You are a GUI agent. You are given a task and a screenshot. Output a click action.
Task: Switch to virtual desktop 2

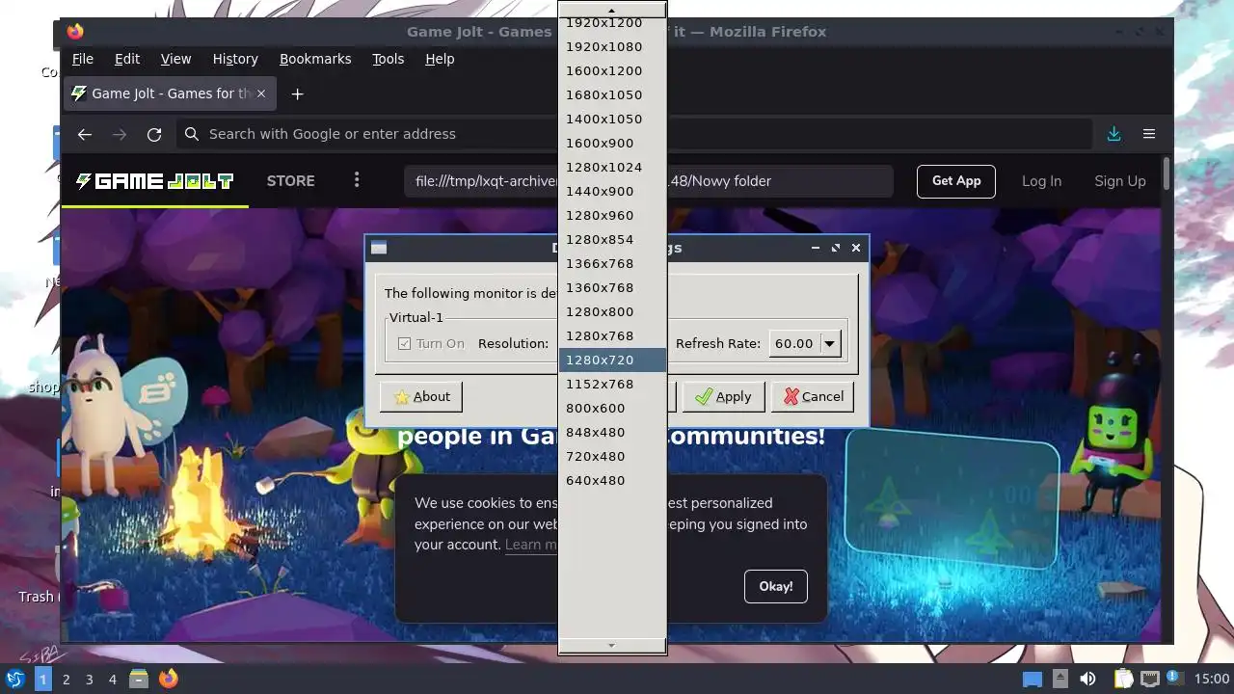(x=66, y=679)
